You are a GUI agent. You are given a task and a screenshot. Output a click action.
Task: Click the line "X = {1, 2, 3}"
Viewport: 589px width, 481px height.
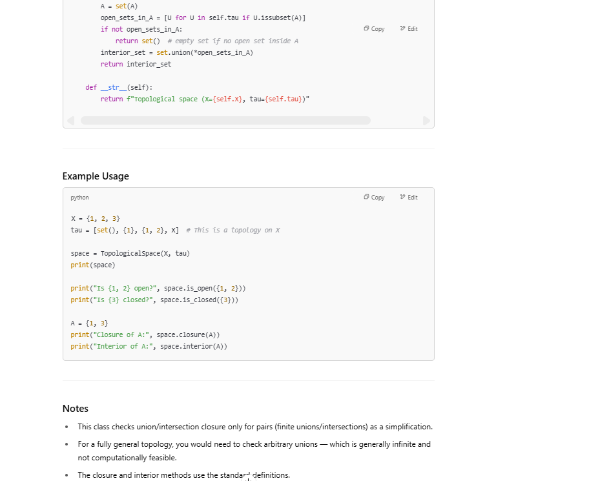(x=96, y=219)
